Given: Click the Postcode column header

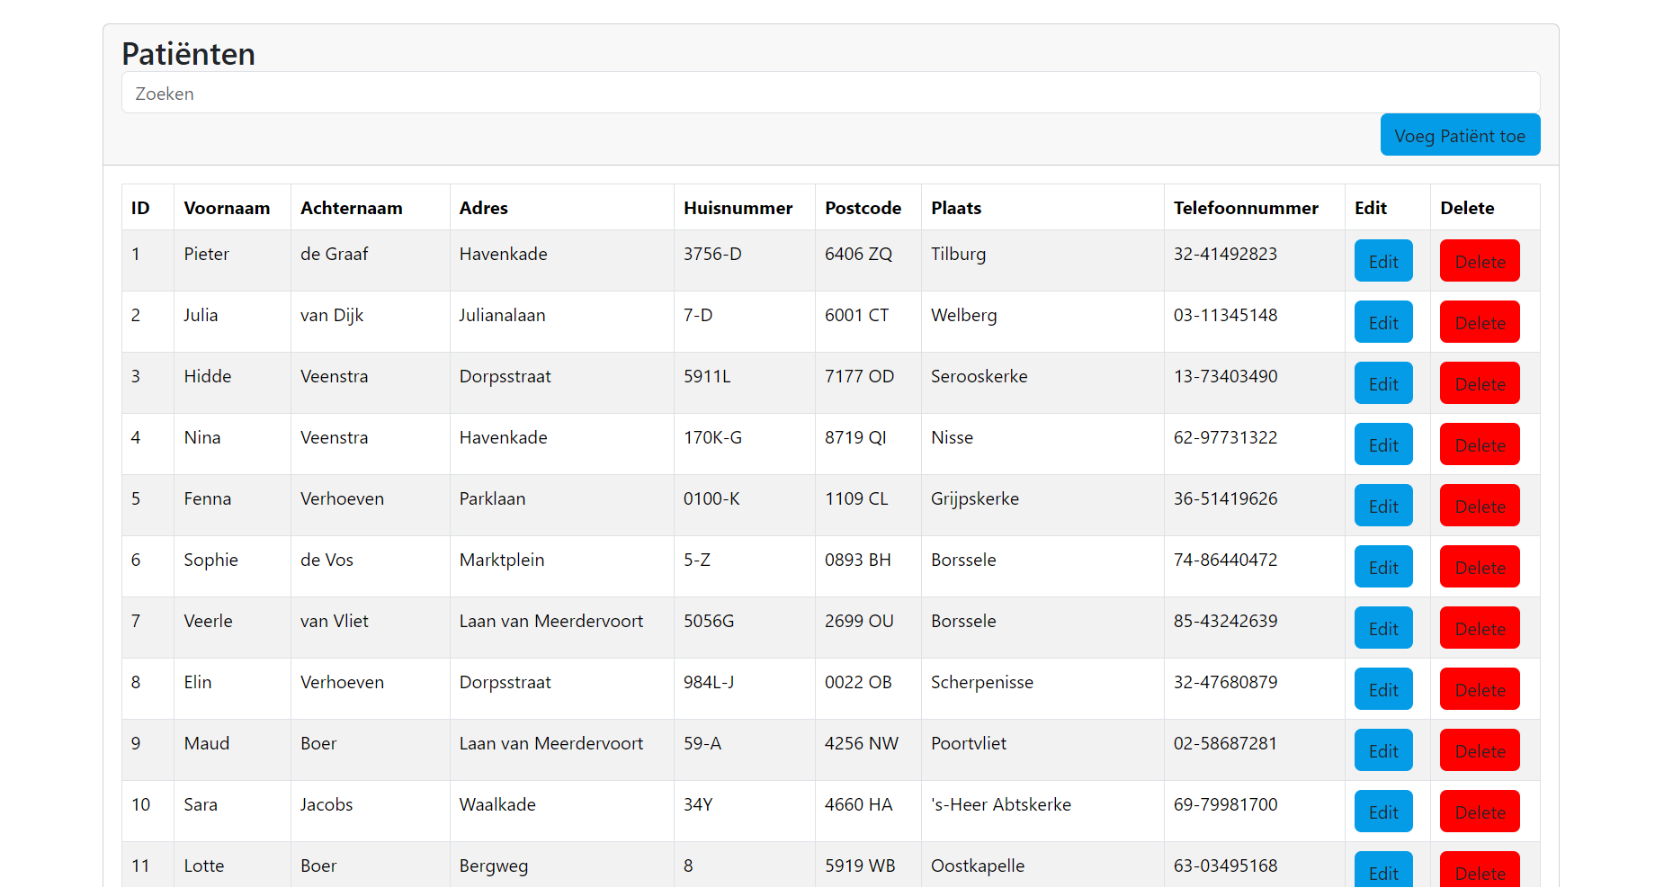Looking at the screenshot, I should pos(863,208).
